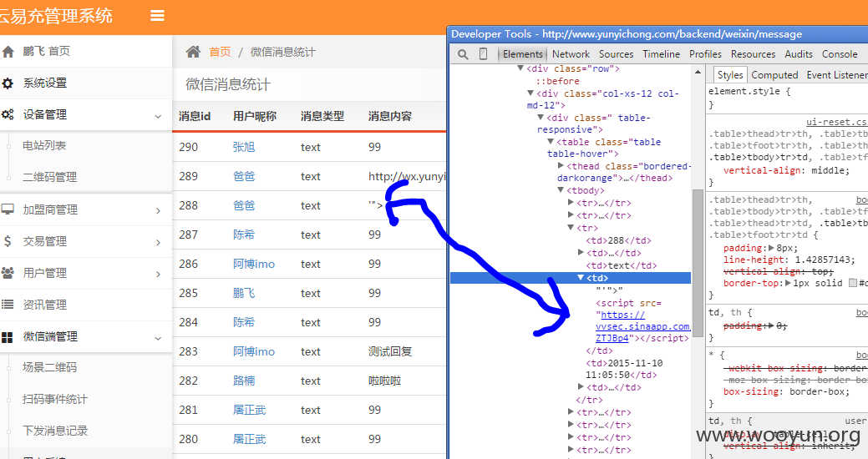Click the 首页 breadcrumb link
Screen dimensions: 868x459
pos(220,52)
